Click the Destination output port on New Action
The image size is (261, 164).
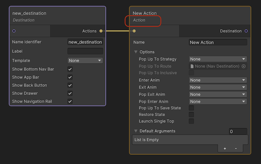(246, 31)
